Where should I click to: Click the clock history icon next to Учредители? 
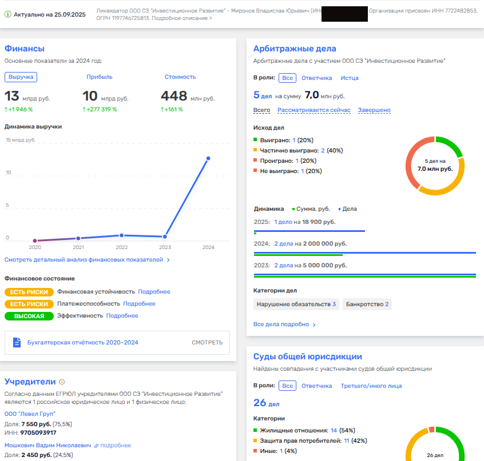[x=62, y=382]
